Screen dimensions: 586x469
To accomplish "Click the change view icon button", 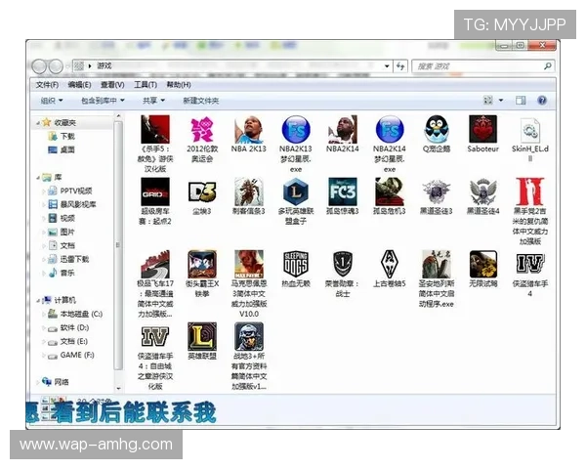I will point(488,101).
